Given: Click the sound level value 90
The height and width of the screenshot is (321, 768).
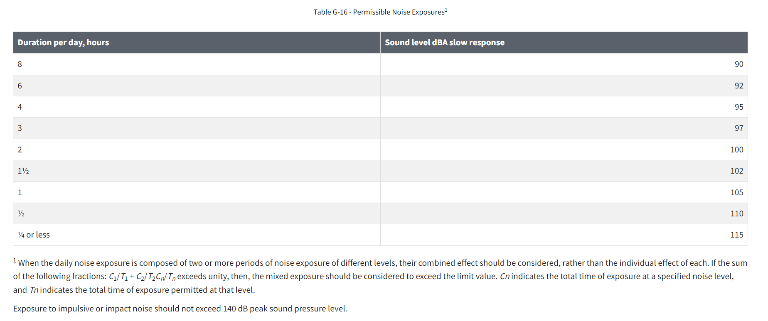Looking at the screenshot, I should coord(738,64).
